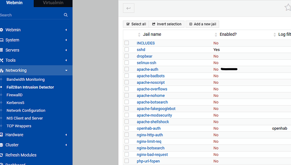Tick the apache-badbots jail checkbox
Screen dimensions: 291x165
(x=127, y=76)
